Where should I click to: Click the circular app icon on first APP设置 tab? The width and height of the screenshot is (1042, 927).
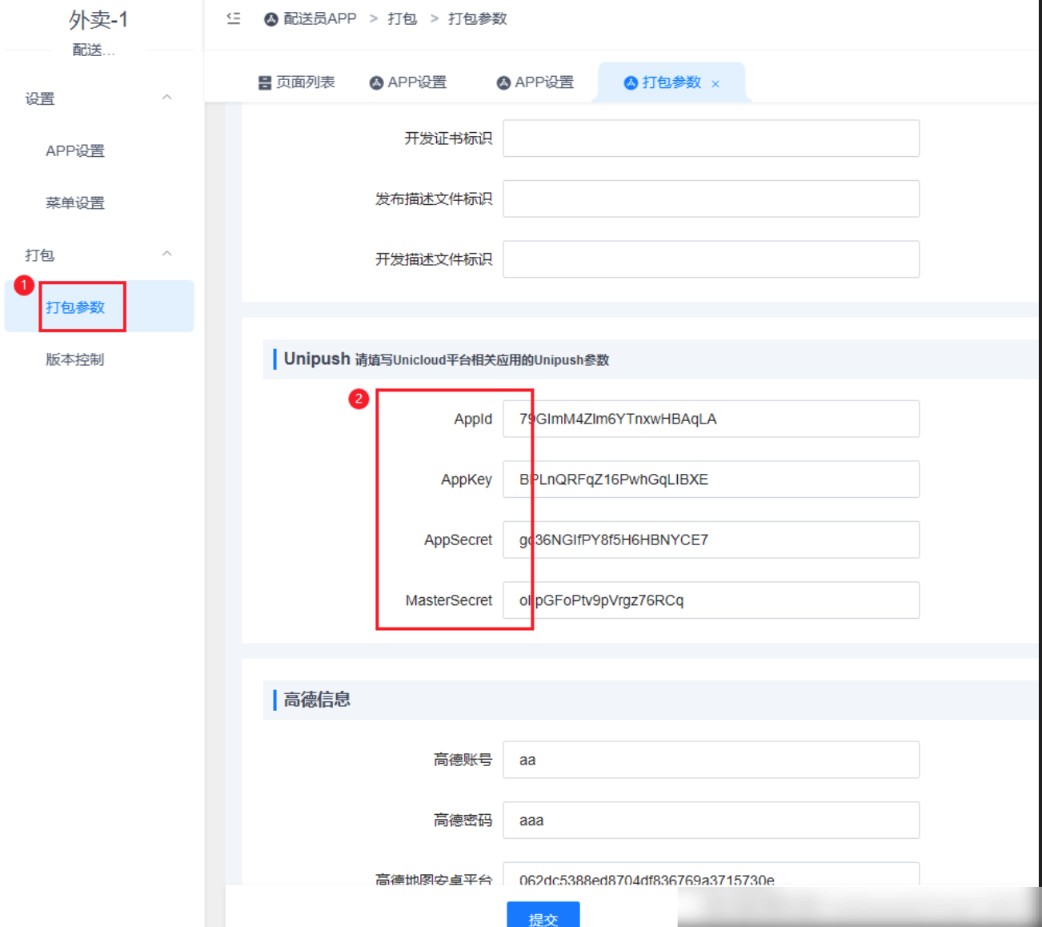click(x=375, y=82)
